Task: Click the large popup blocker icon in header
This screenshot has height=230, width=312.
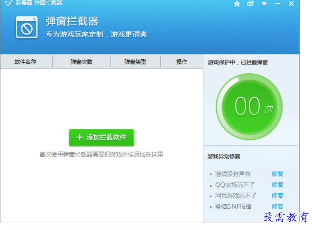Action: (x=27, y=27)
